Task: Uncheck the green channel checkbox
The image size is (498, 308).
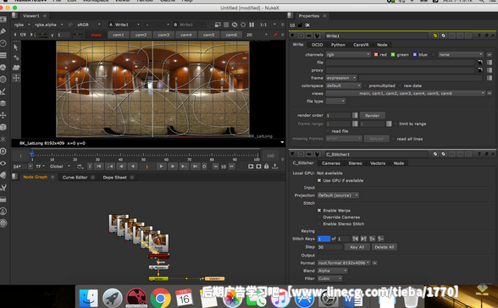Action: [393, 54]
